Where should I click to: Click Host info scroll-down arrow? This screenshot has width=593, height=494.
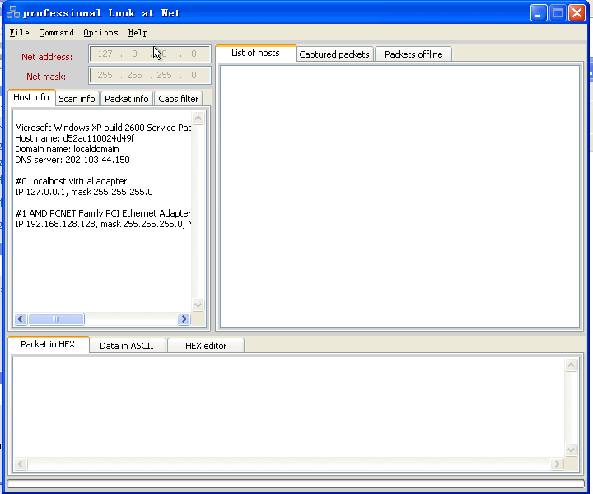(x=198, y=305)
